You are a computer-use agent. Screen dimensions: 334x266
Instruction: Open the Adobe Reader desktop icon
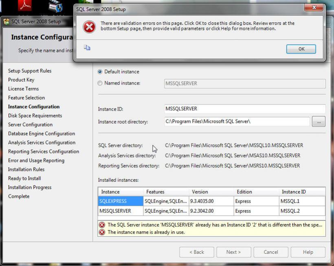click(x=25, y=6)
